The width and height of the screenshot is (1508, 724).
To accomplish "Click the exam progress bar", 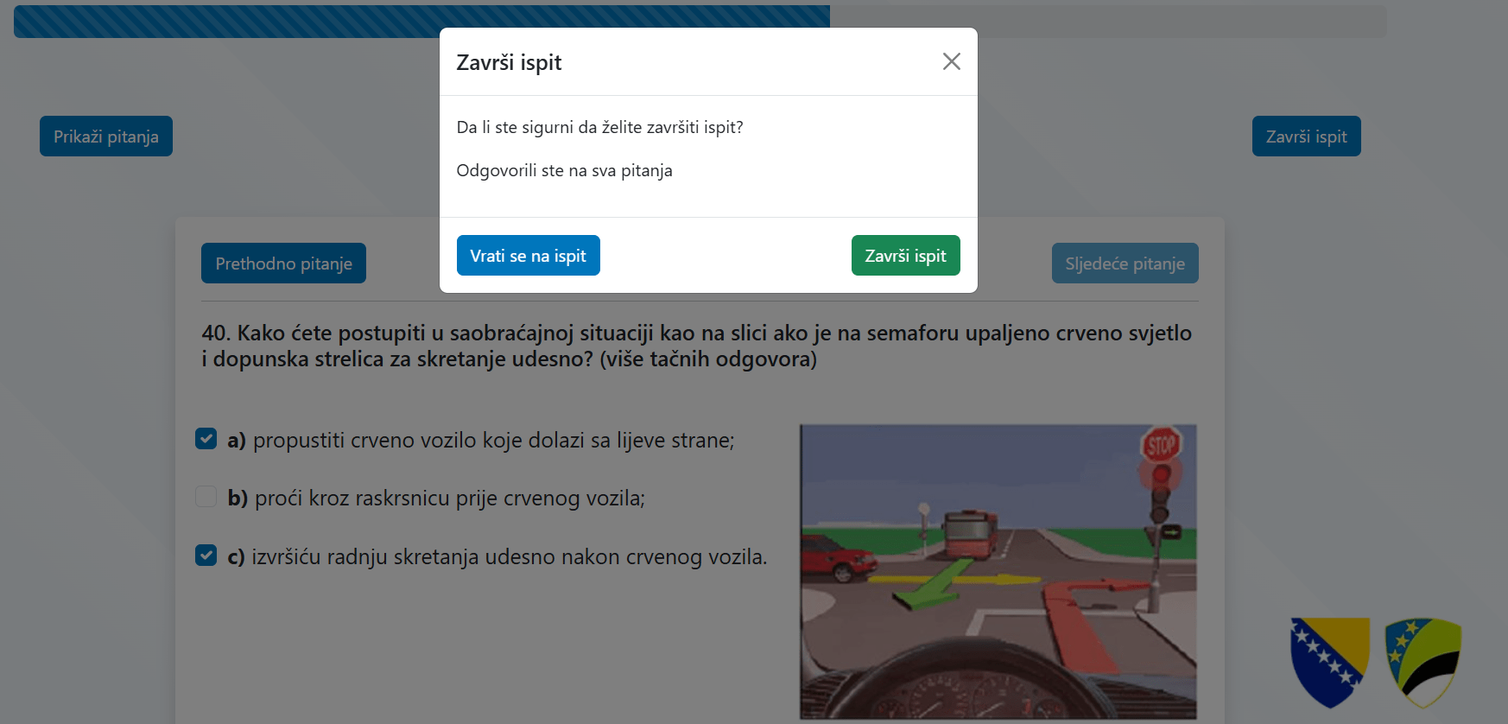I will tap(700, 22).
